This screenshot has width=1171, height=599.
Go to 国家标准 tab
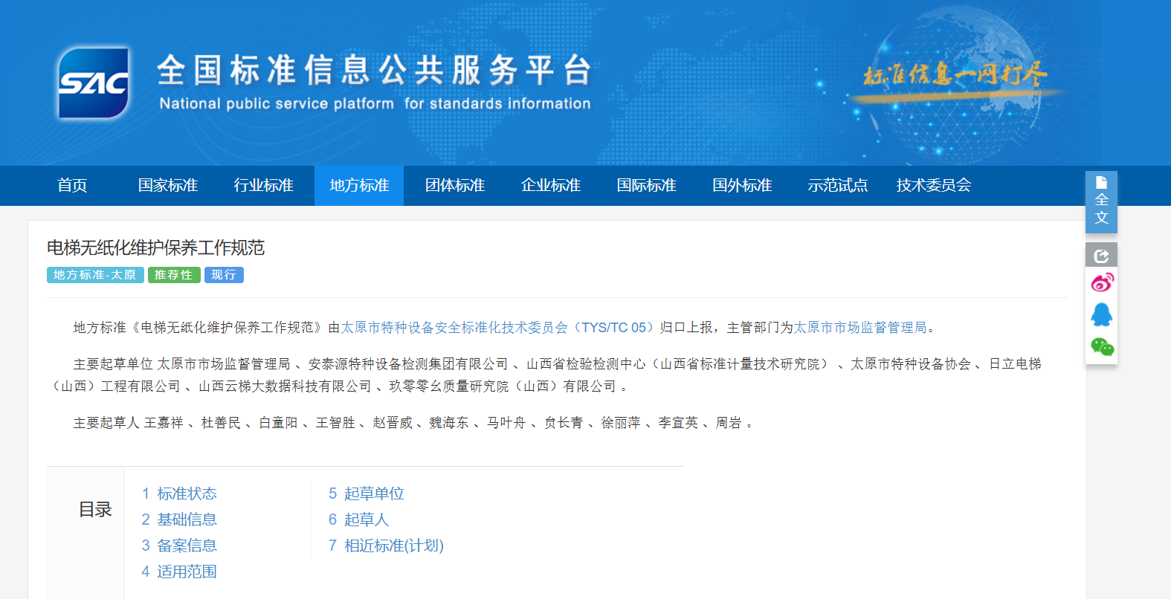pyautogui.click(x=168, y=185)
